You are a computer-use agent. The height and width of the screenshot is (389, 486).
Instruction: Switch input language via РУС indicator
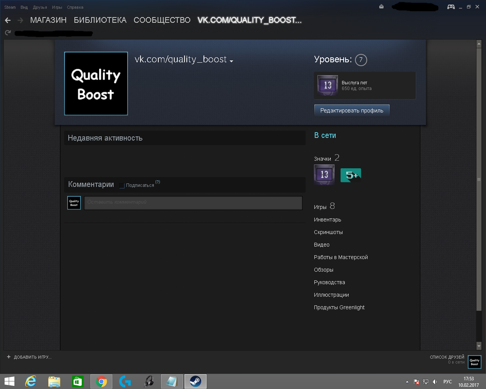[448, 382]
